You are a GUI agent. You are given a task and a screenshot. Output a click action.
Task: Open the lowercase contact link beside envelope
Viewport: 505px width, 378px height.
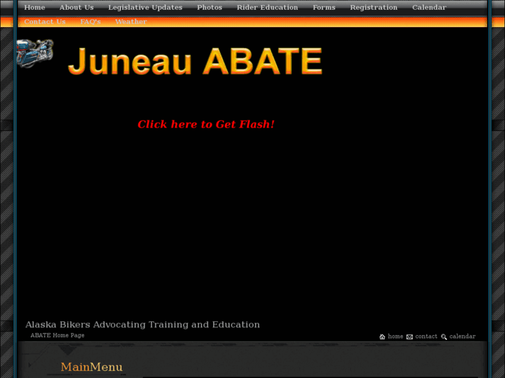click(426, 336)
